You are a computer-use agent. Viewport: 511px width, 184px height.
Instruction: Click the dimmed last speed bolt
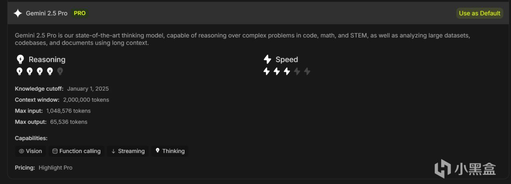307,71
